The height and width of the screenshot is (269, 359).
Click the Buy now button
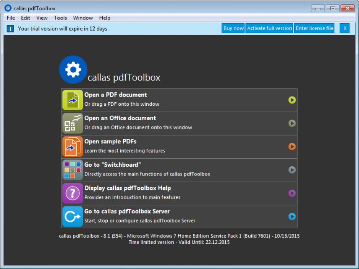[233, 28]
